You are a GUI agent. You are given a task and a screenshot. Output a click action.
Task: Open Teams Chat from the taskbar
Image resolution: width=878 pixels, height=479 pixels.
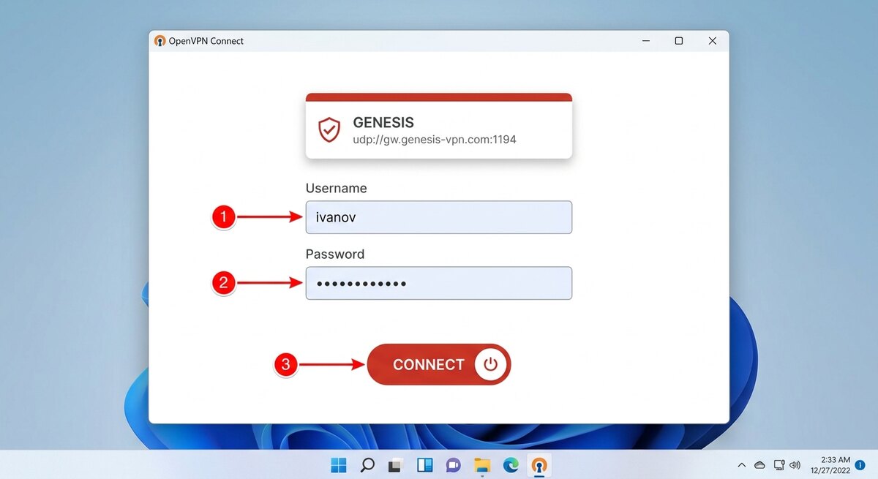(x=454, y=465)
